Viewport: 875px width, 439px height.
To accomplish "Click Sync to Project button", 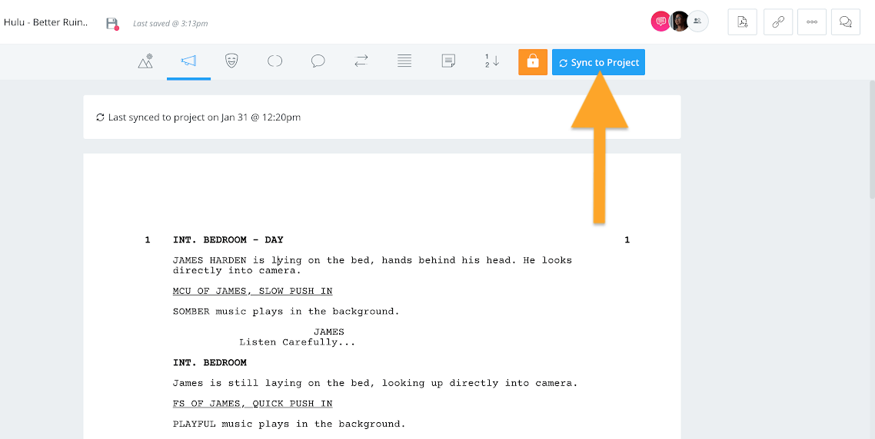I will (598, 62).
